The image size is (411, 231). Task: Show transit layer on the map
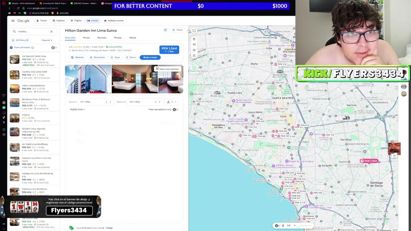194,39
